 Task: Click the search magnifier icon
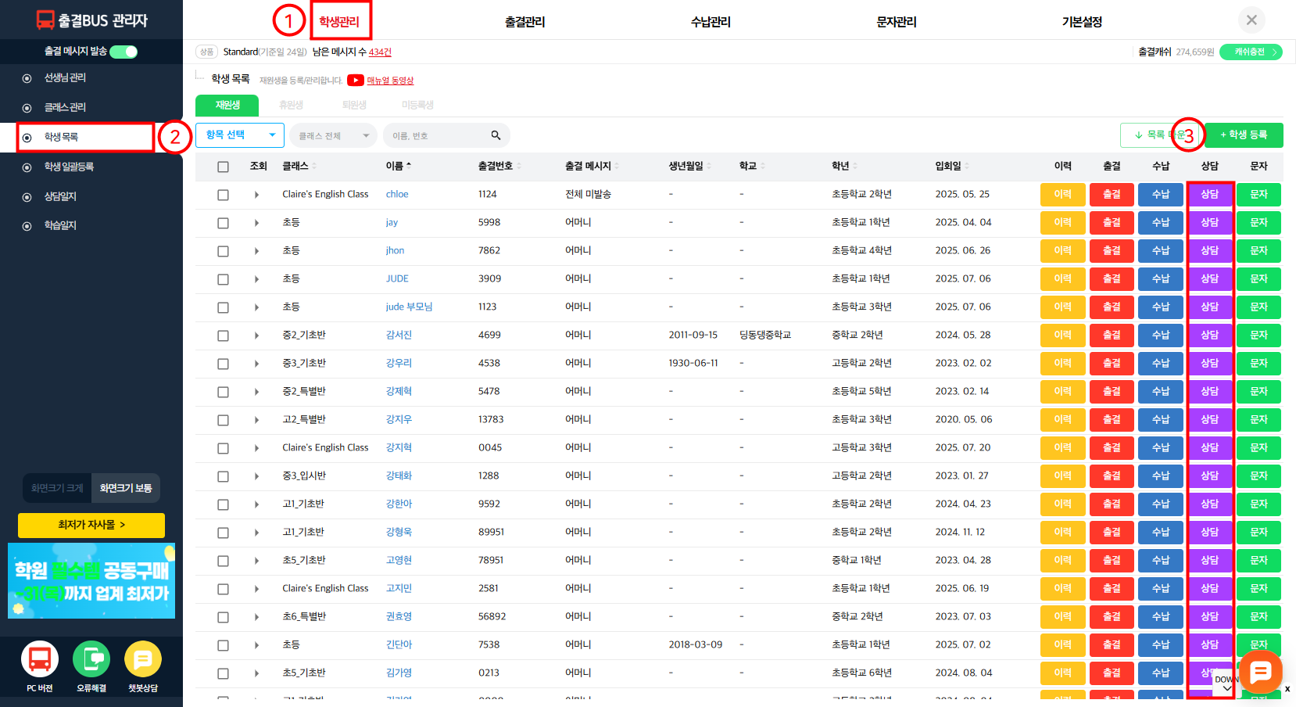point(496,135)
